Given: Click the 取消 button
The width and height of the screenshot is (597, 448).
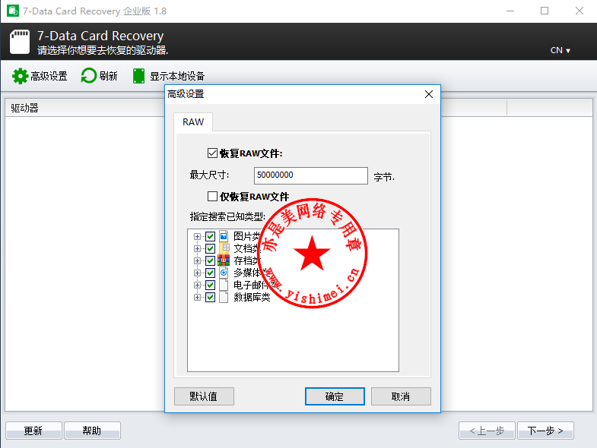Looking at the screenshot, I should click(401, 396).
